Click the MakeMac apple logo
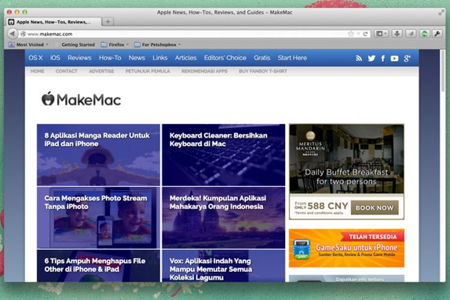The height and width of the screenshot is (300, 450). [48, 99]
